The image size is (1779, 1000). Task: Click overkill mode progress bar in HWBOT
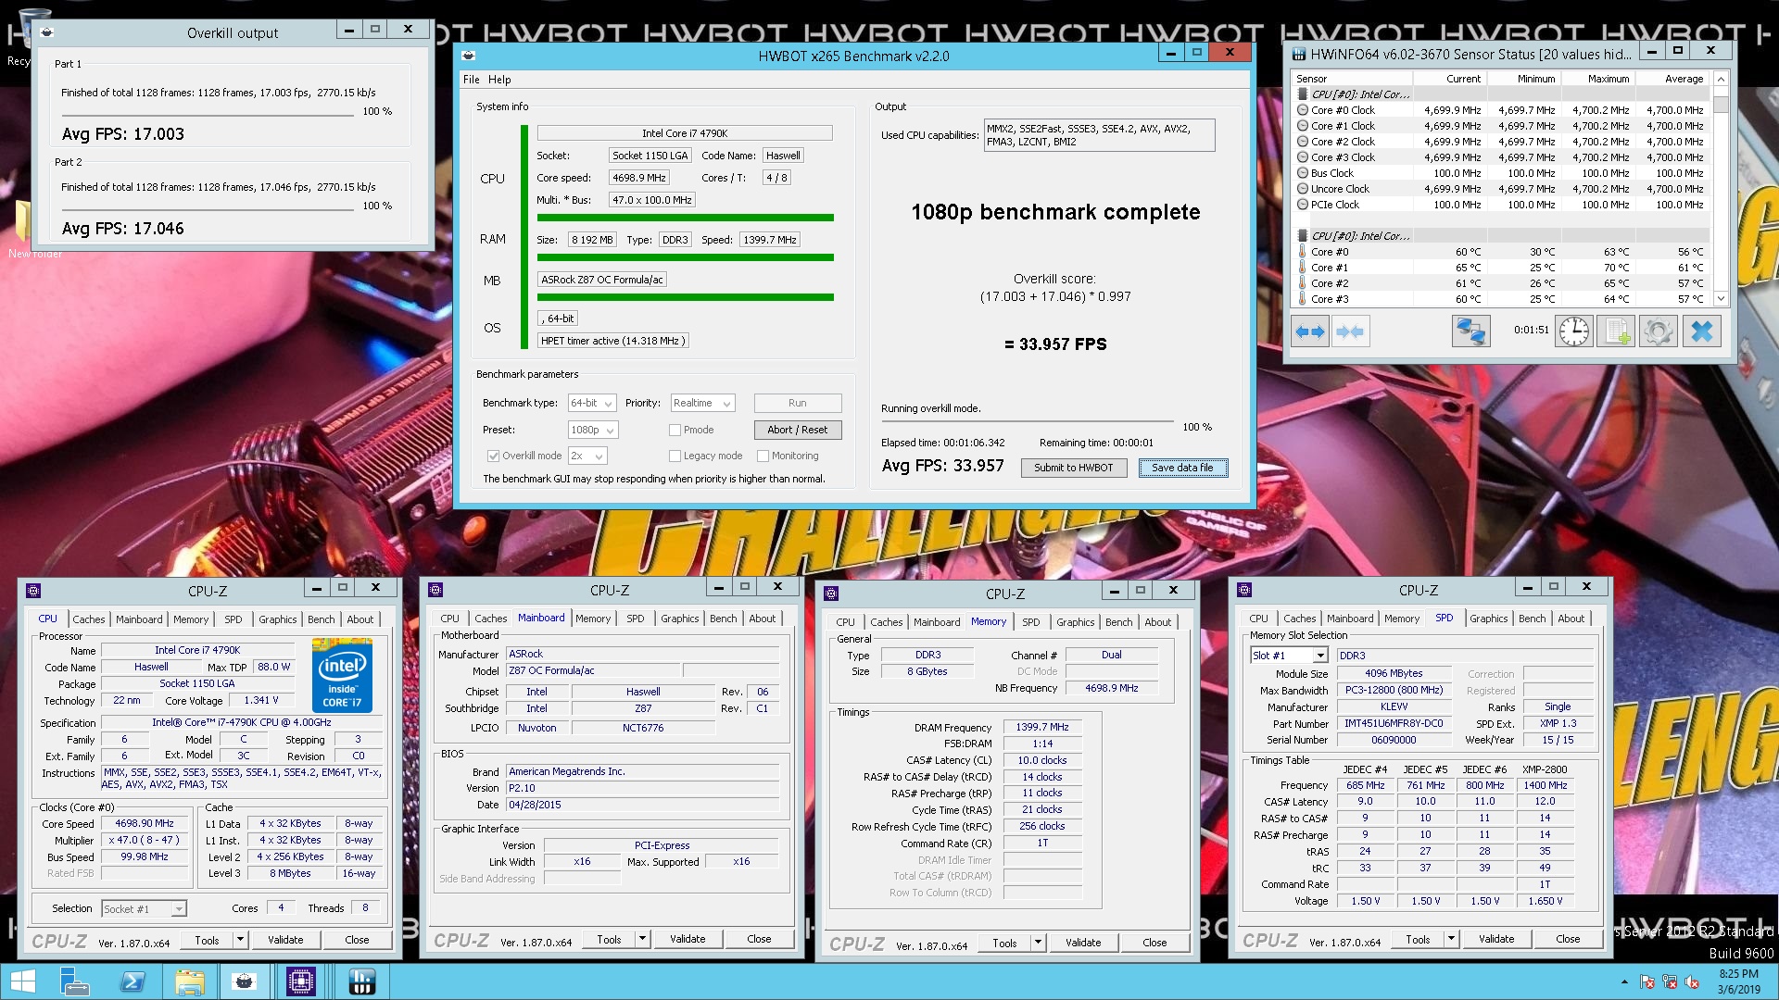click(x=1028, y=421)
